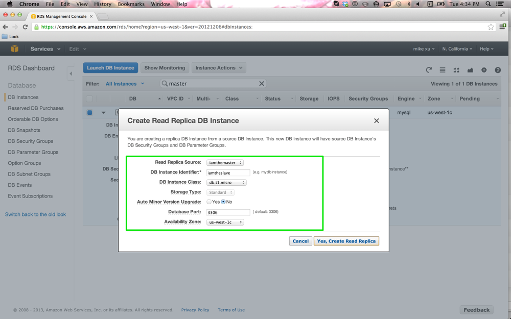The width and height of the screenshot is (511, 319).
Task: Open the Availability Zone dropdown
Action: (225, 223)
